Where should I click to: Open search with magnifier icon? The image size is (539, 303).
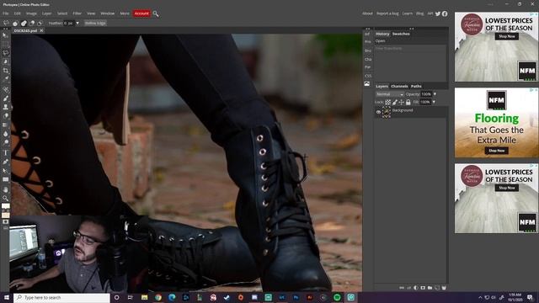pos(156,13)
